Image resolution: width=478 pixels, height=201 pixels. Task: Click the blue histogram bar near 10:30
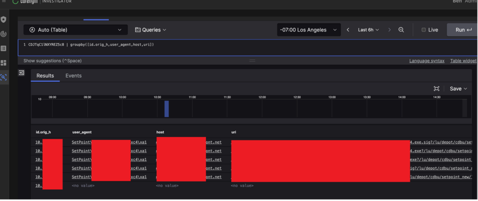point(167,109)
